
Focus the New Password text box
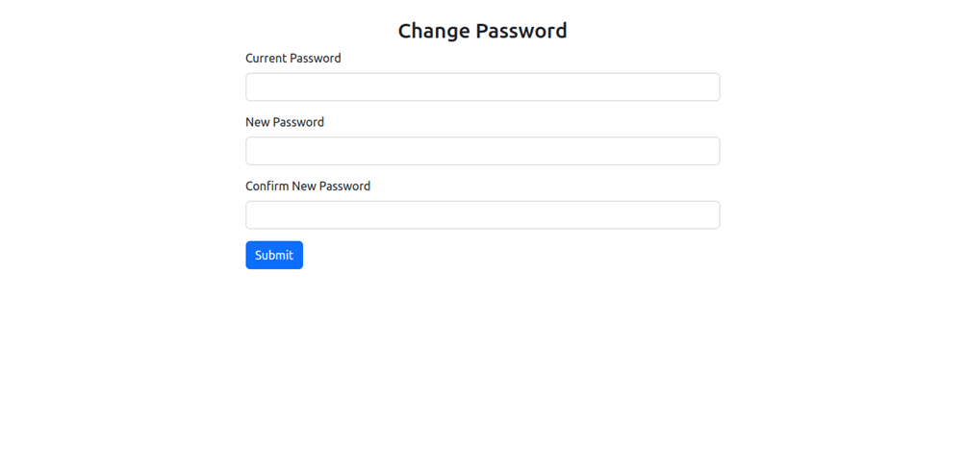pos(482,151)
